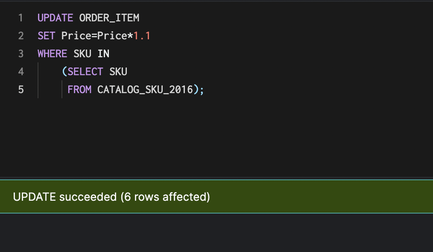
Task: Click the divider between editor and results
Action: 216,178
